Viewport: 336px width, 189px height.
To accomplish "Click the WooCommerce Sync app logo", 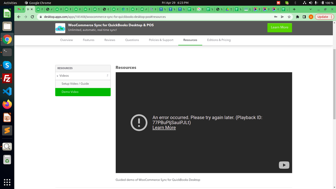I will [x=60, y=28].
